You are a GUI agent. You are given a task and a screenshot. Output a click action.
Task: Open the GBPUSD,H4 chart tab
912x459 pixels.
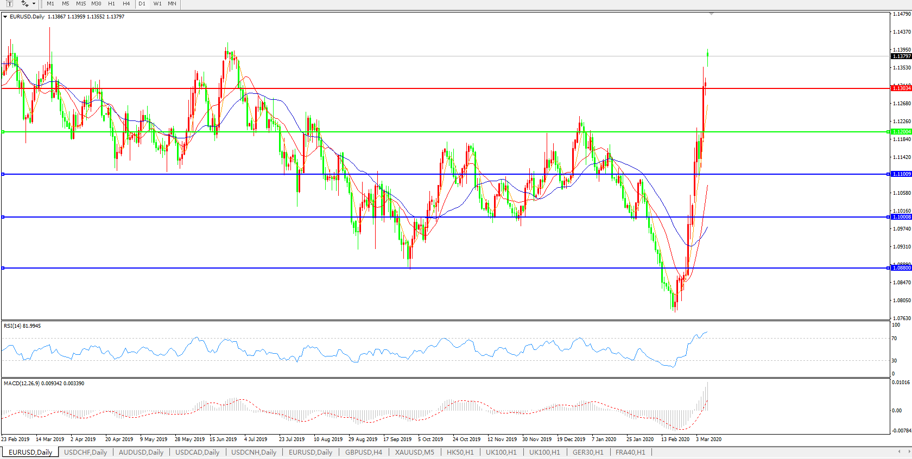(x=363, y=452)
